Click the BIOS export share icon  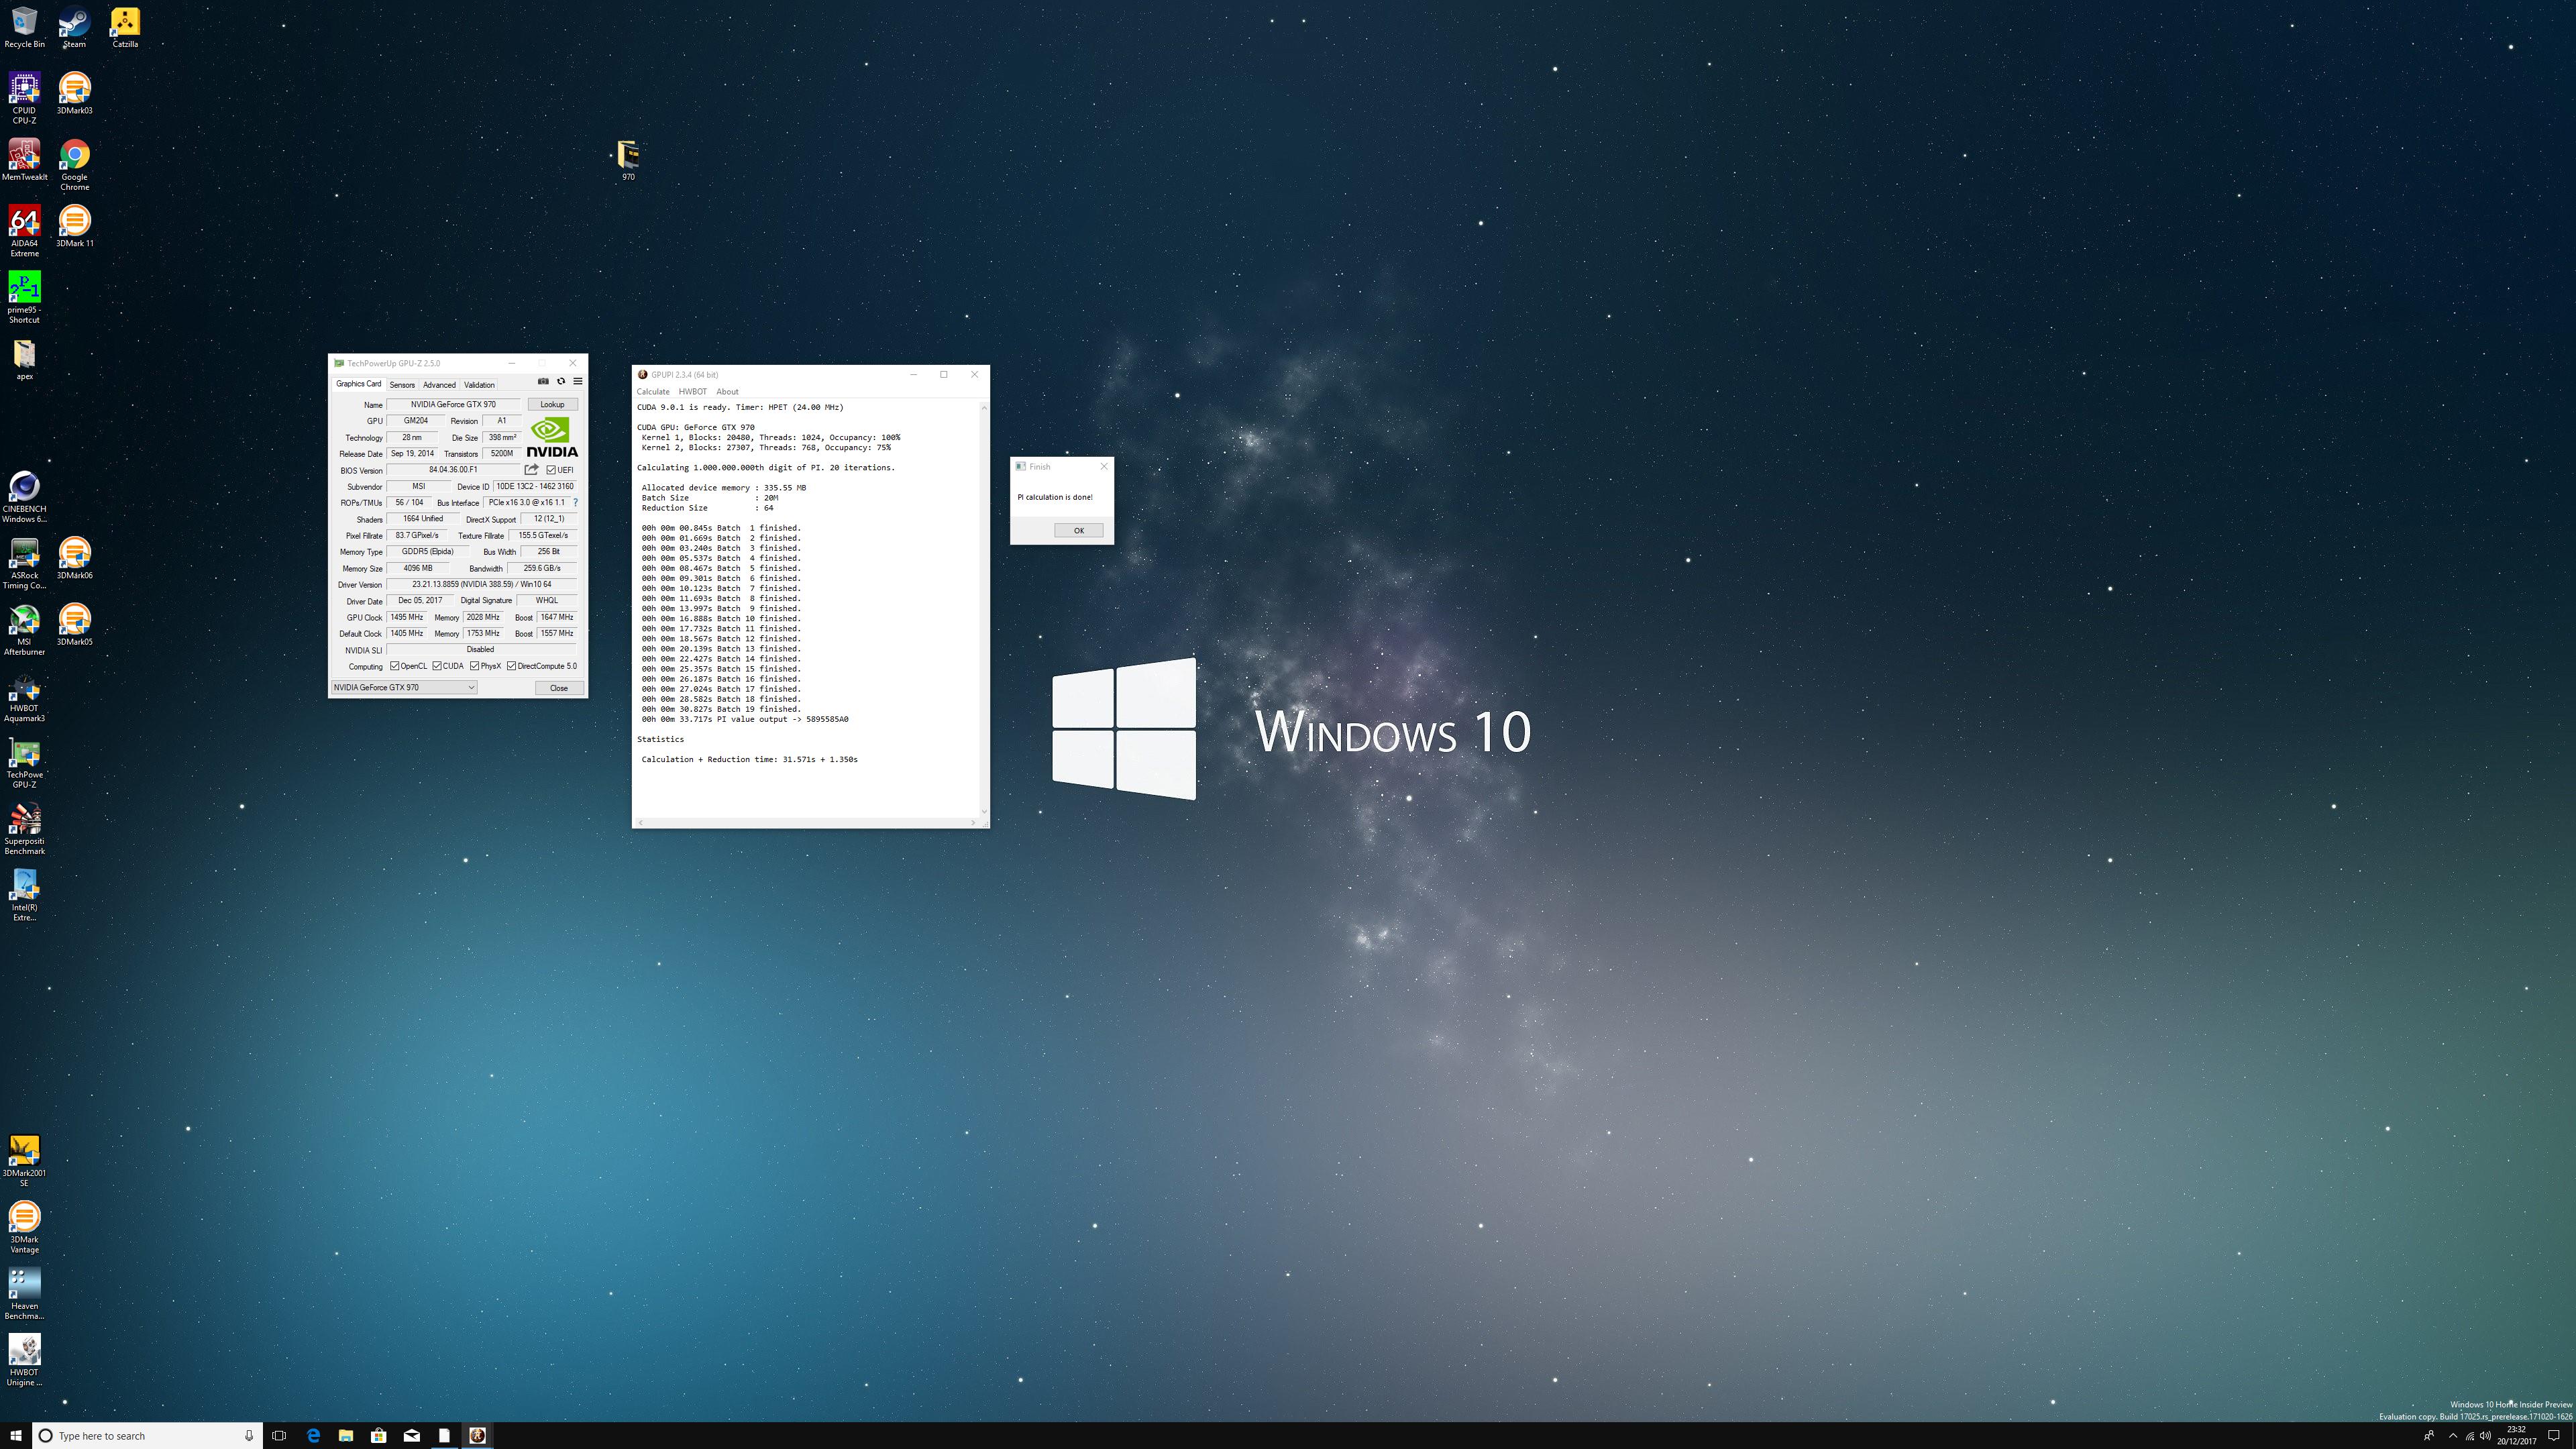coord(532,469)
